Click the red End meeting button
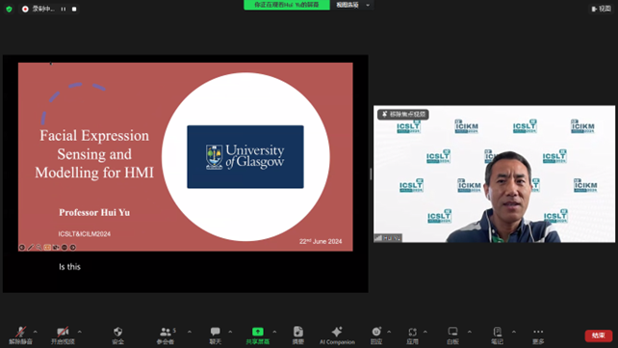This screenshot has width=618, height=348. [x=599, y=335]
